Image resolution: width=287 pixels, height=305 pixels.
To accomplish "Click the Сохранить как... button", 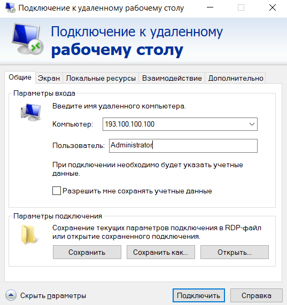I will (161, 252).
